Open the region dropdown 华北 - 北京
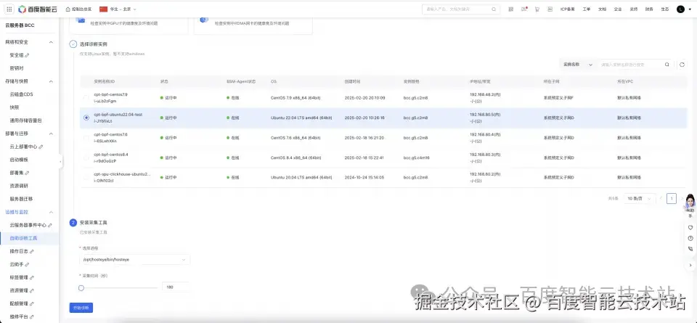 [118, 9]
